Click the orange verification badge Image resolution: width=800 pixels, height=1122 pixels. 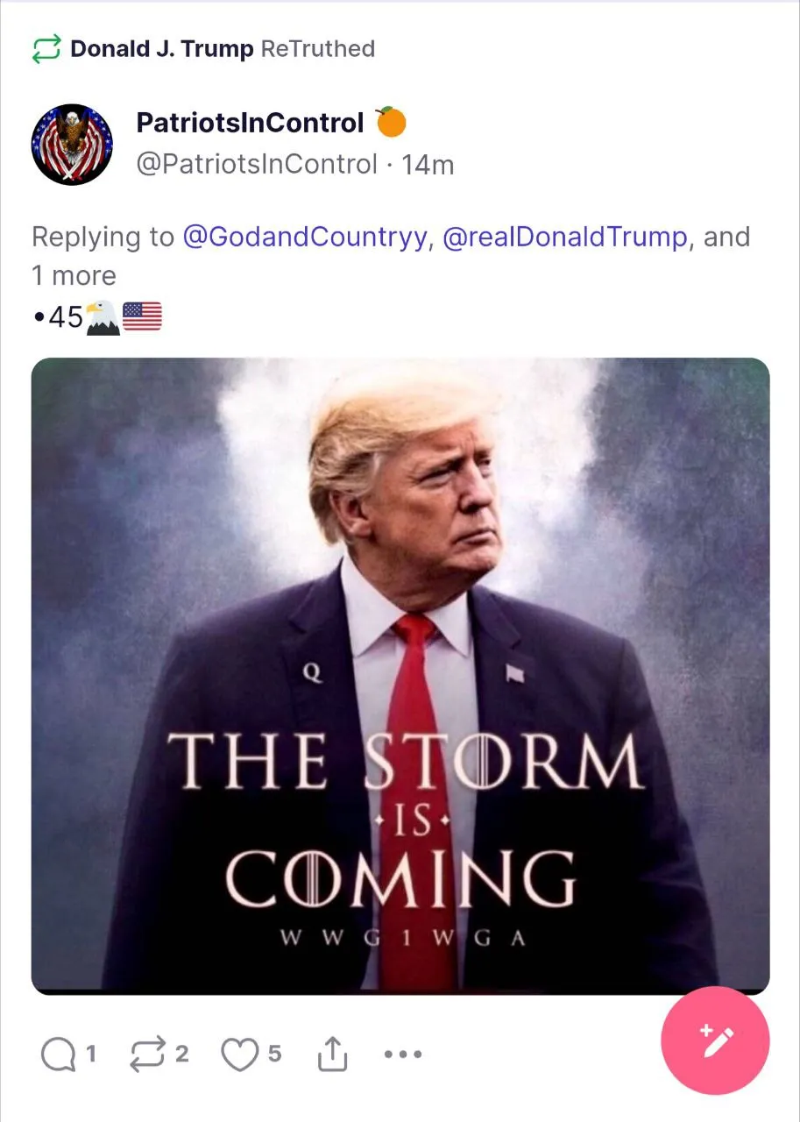(391, 123)
